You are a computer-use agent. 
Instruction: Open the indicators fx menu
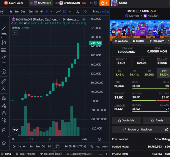(77, 11)
